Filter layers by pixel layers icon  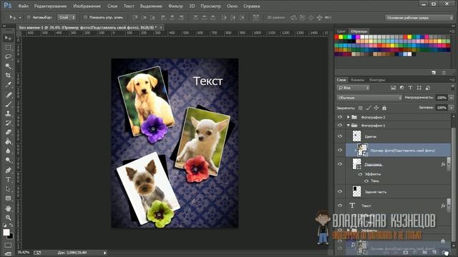coord(393,88)
